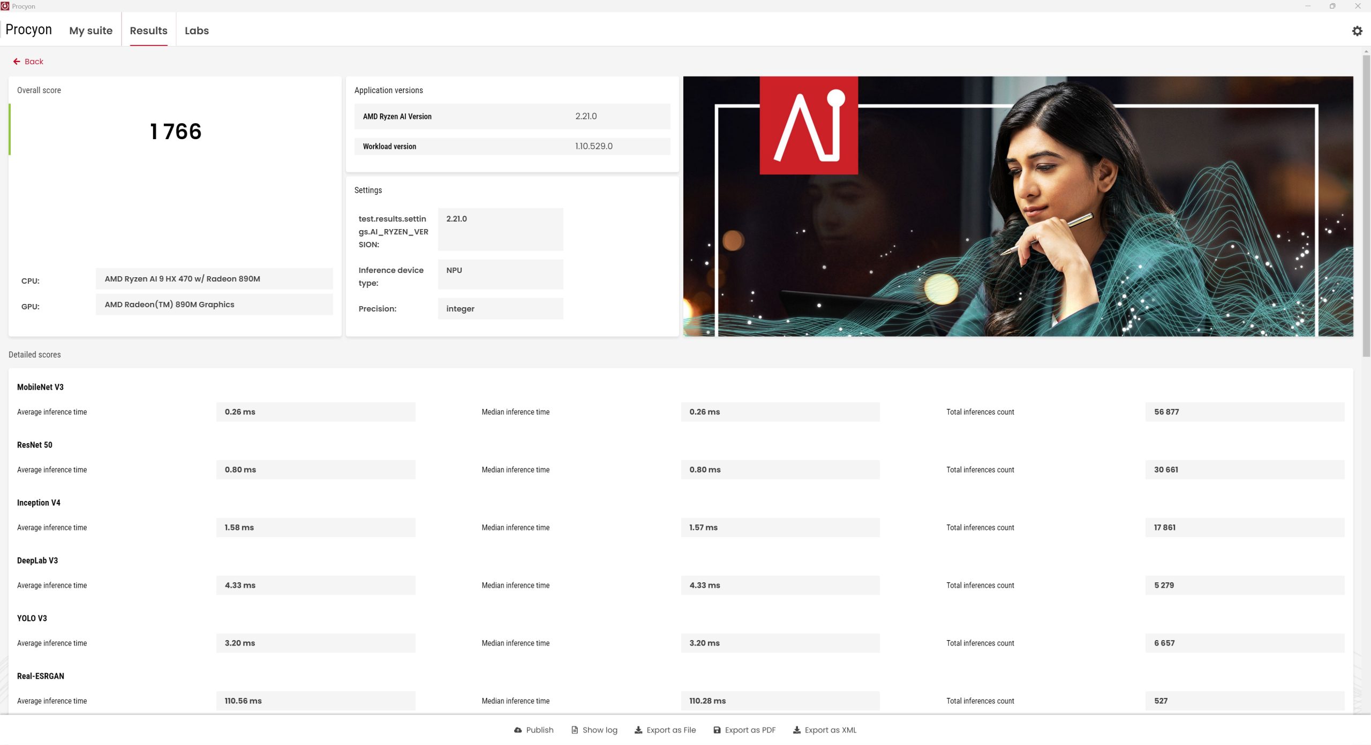
Task: Click Inception V4 total inferences 17 861
Action: (1245, 528)
